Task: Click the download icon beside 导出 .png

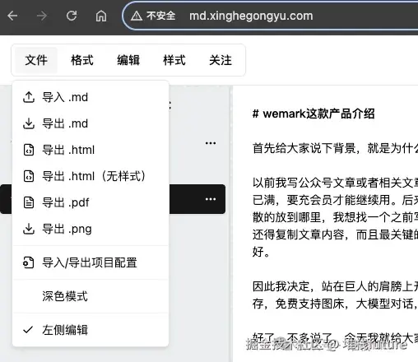Action: coord(29,229)
